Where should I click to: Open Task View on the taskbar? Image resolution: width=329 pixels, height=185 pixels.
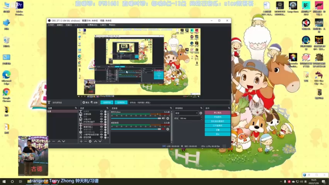pyautogui.click(x=20, y=182)
